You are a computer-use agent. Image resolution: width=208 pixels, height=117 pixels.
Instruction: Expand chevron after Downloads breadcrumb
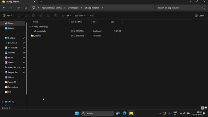point(81,8)
